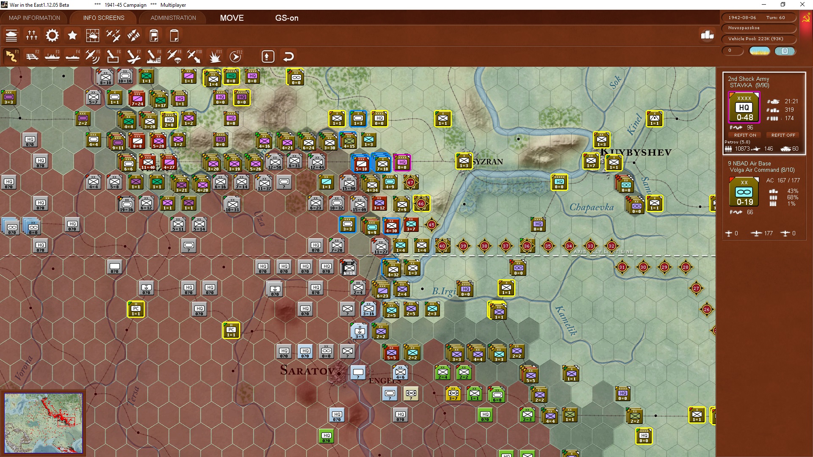
Task: Select the 3=7 infantry counter south of Engels
Action: tap(453, 394)
